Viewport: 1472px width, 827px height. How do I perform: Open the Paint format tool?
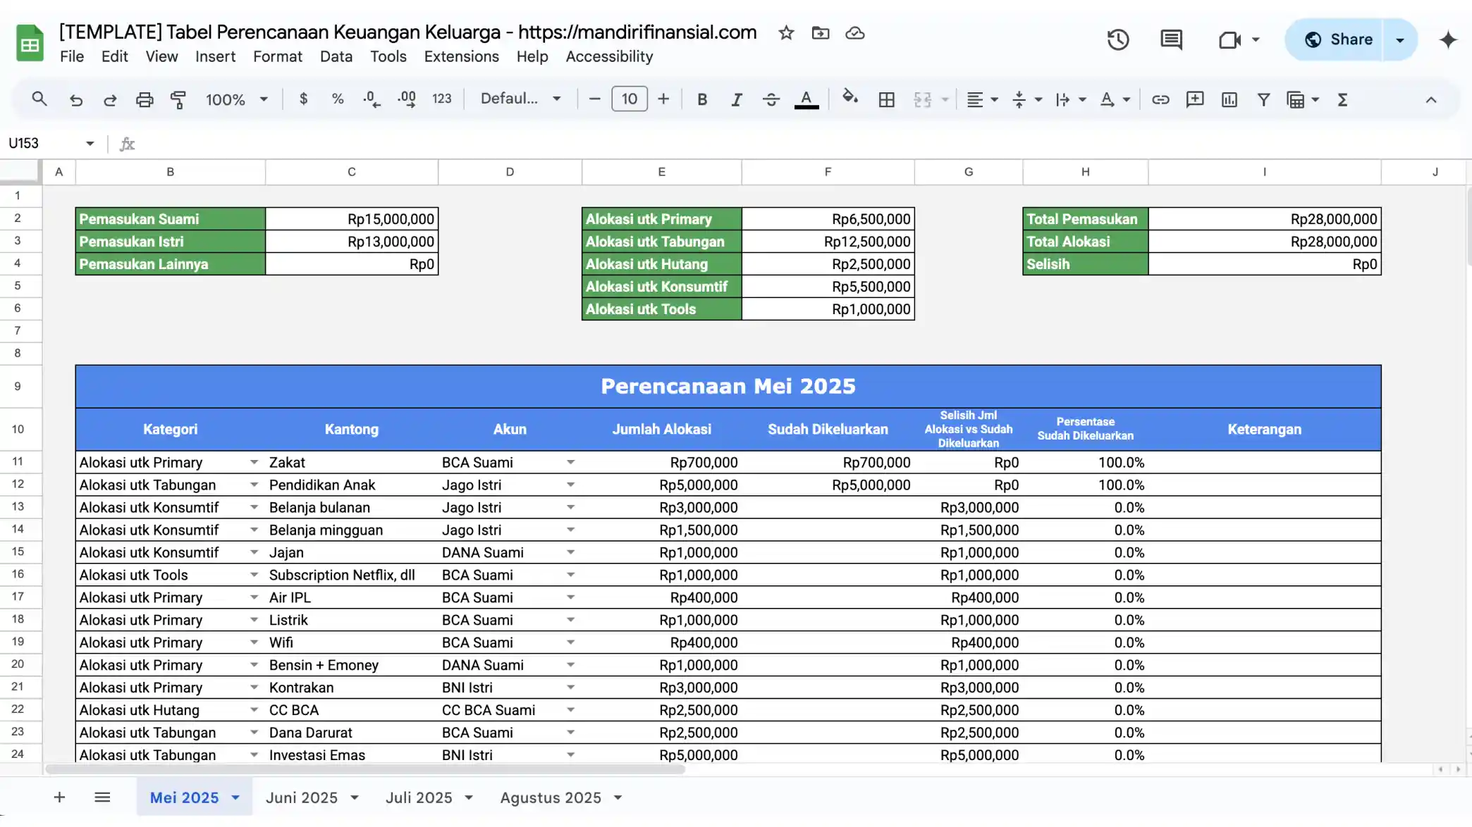pos(178,99)
